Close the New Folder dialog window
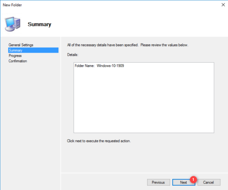The width and height of the screenshot is (228, 190). coord(223,5)
